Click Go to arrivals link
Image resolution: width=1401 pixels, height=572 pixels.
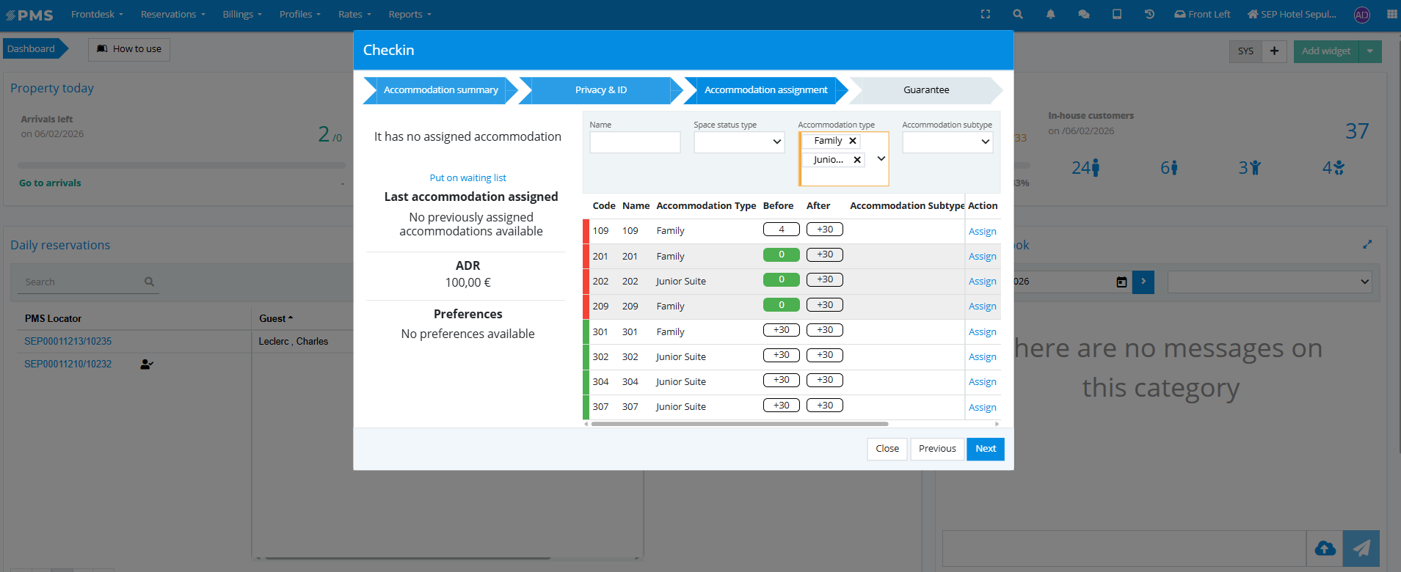pyautogui.click(x=50, y=183)
